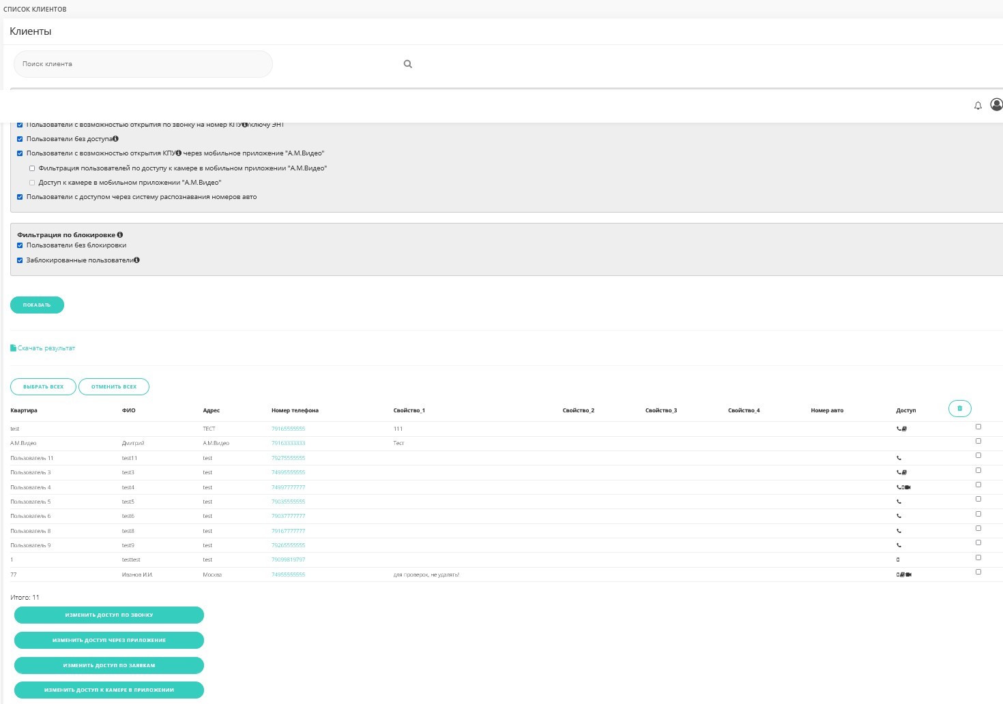Tick checkbox for Иванов И.И. row

point(978,572)
